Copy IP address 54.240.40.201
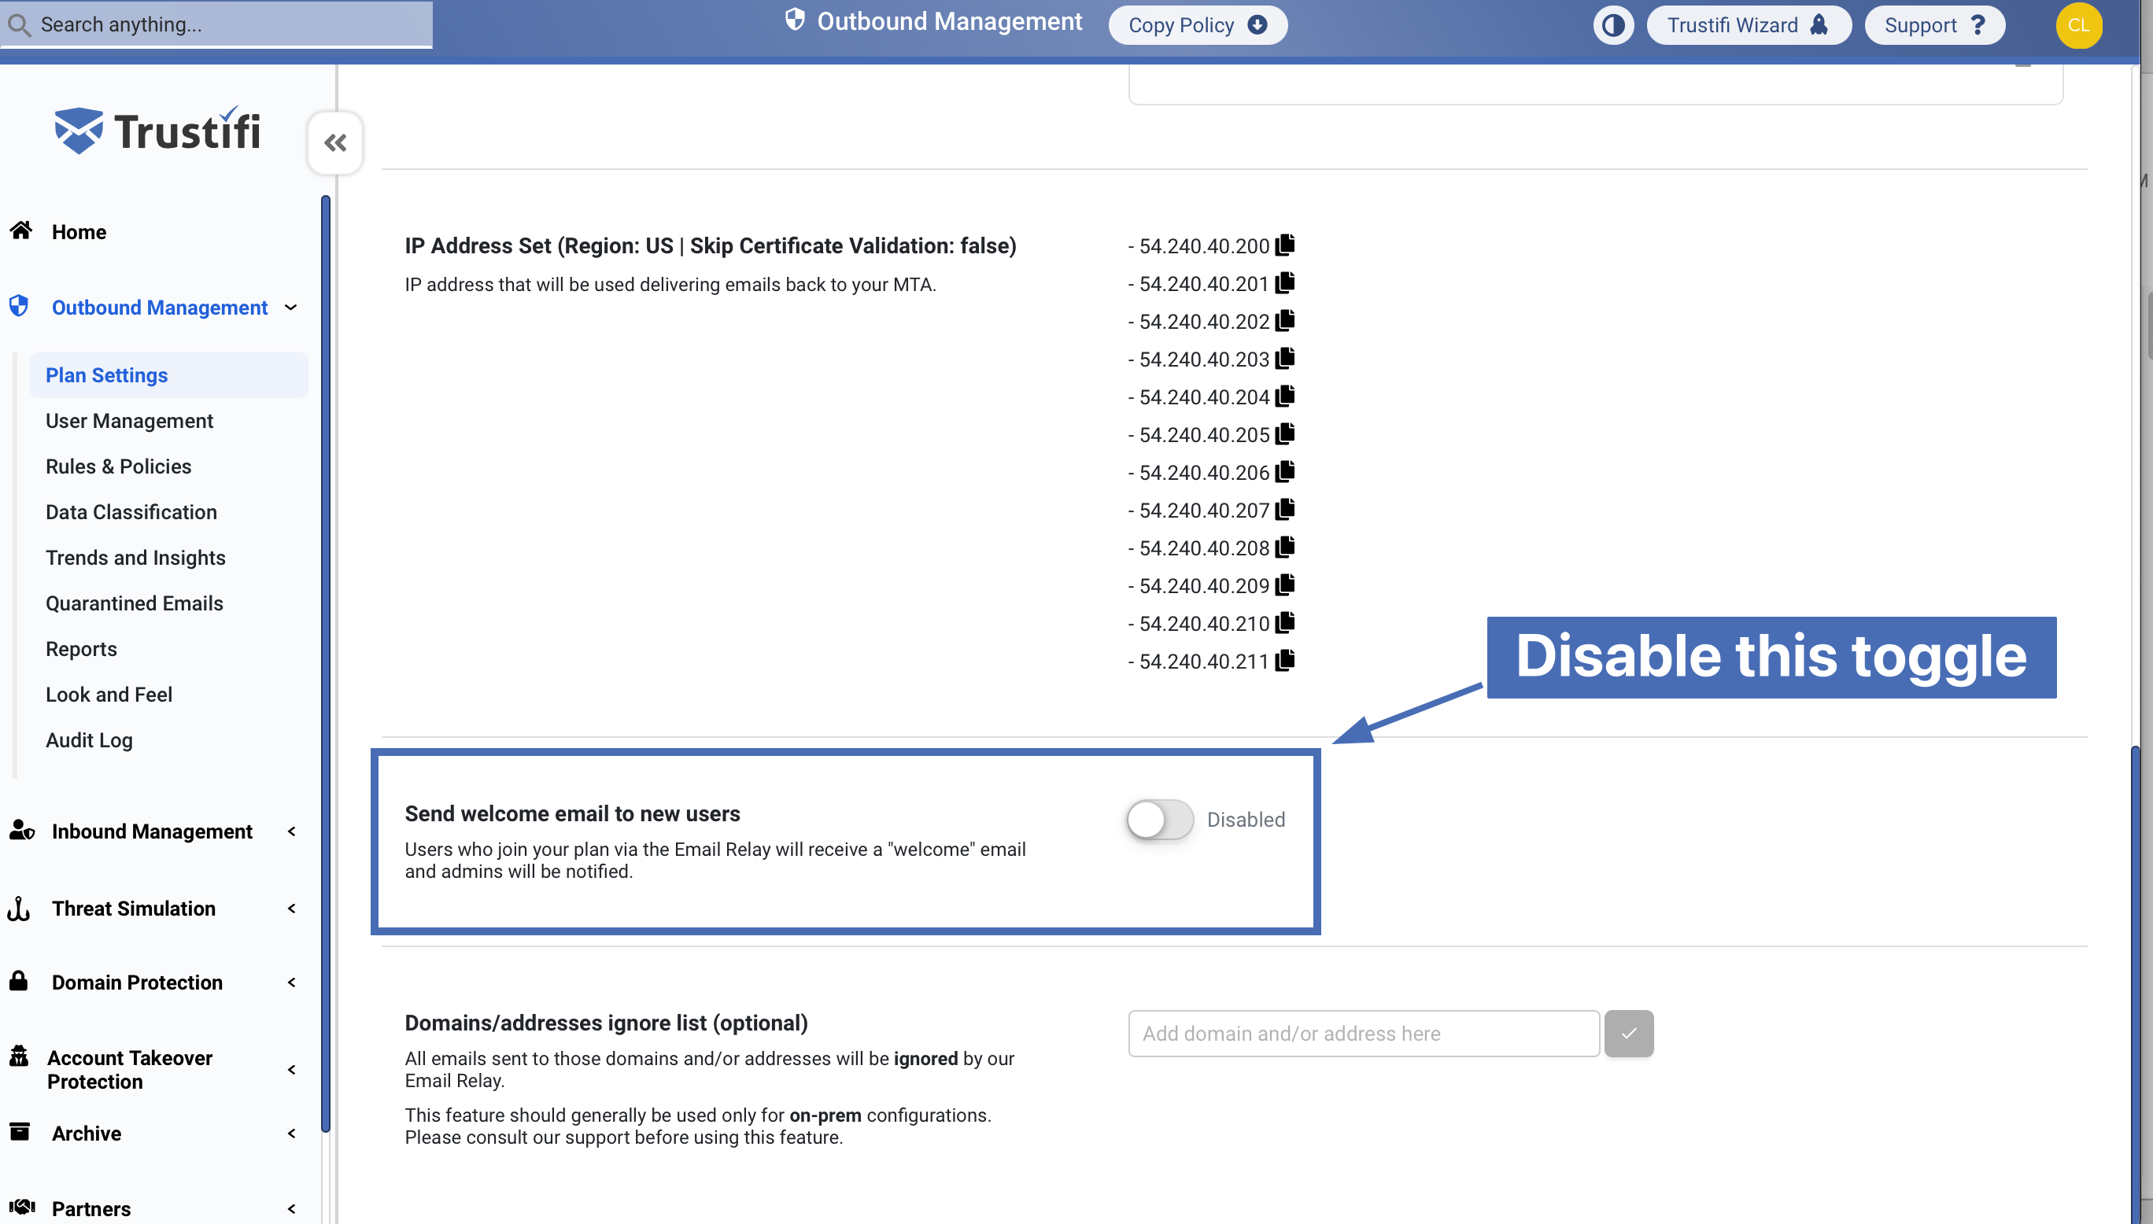This screenshot has width=2153, height=1224. pyautogui.click(x=1284, y=282)
